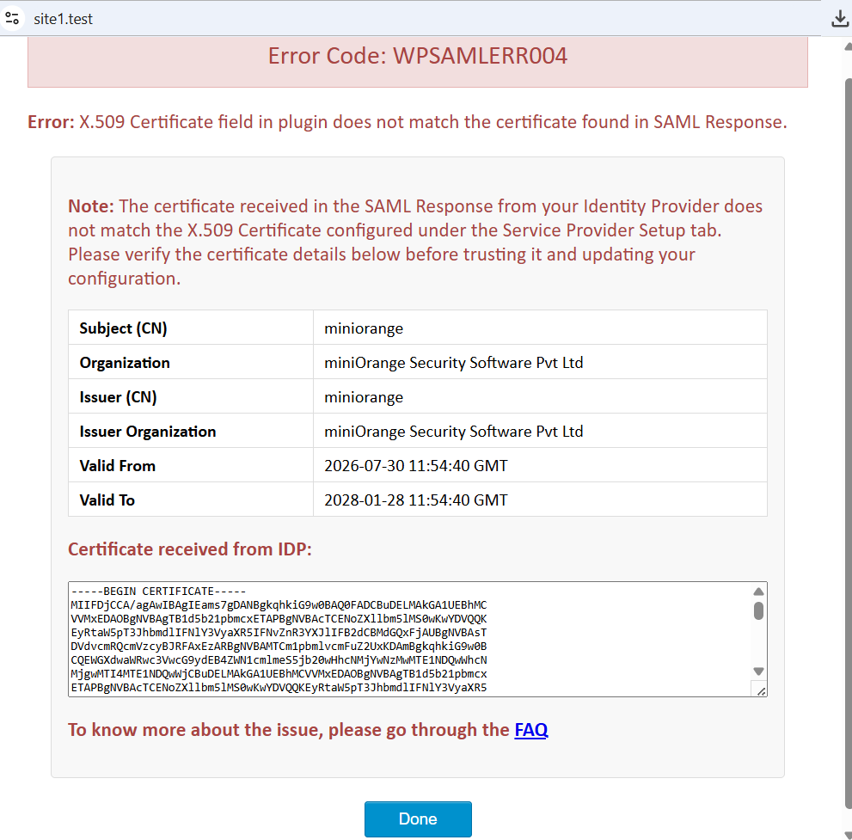The height and width of the screenshot is (840, 852).
Task: Click the Certificate received from IDP heading
Action: pos(190,549)
